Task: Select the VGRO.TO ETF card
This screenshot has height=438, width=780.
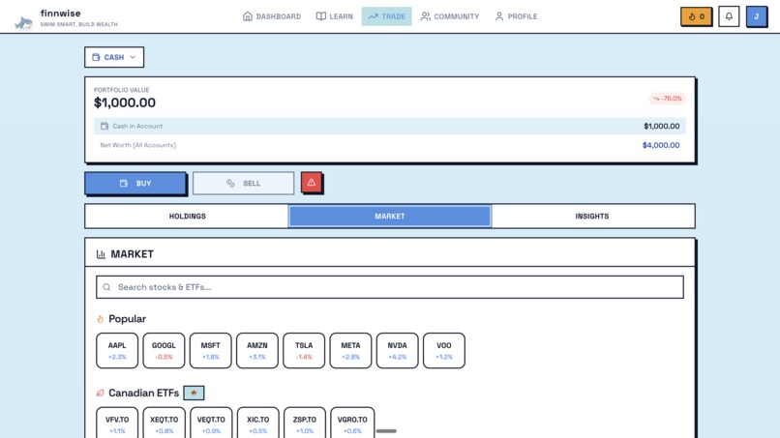Action: point(352,423)
